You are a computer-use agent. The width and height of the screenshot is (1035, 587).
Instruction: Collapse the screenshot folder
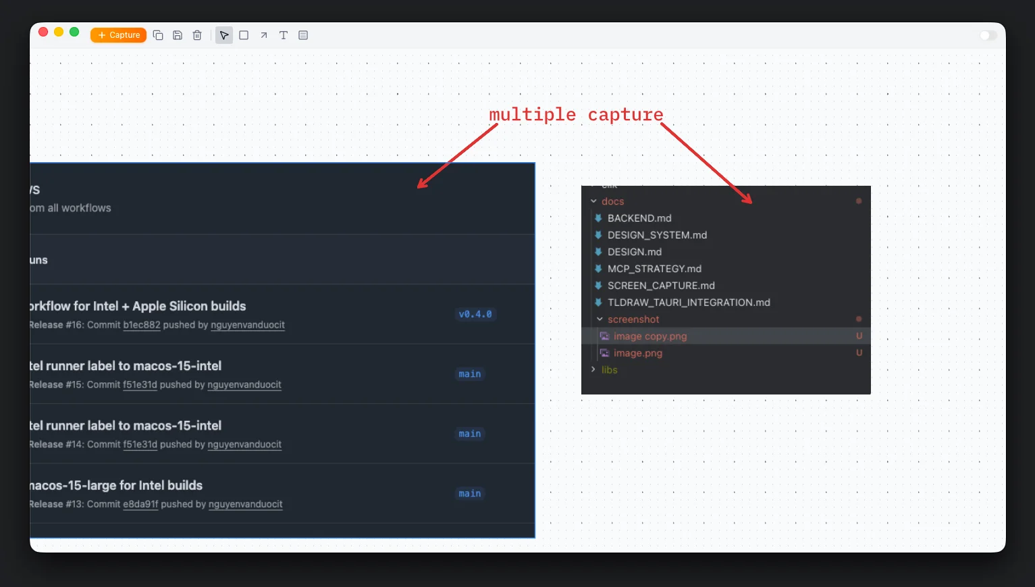599,319
